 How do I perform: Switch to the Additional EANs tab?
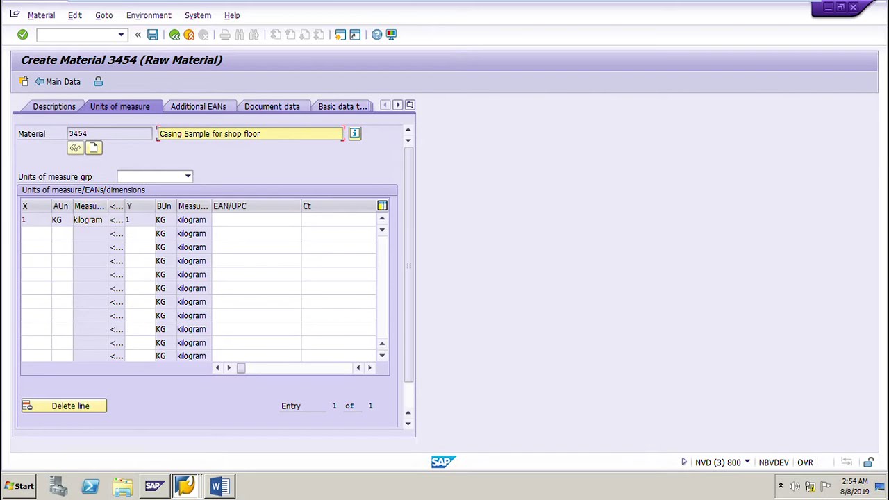198,106
